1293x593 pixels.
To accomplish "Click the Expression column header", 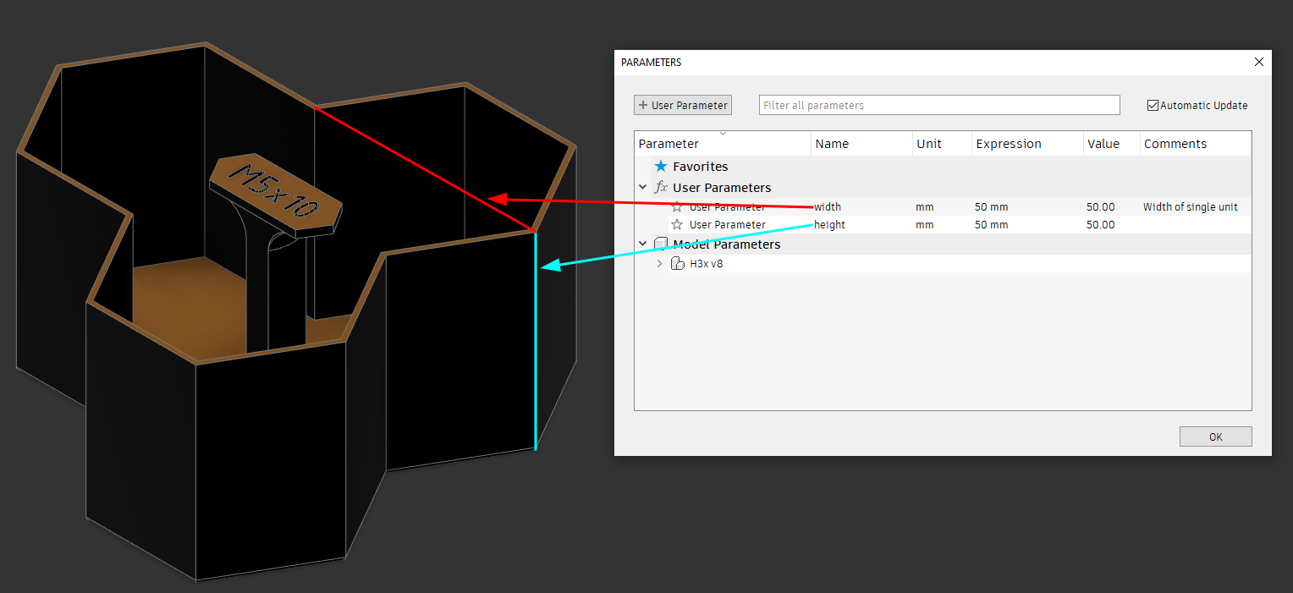I will pos(1009,143).
